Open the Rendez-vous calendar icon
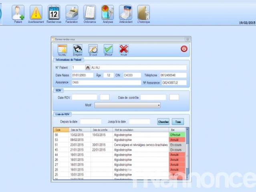256x192 pixels. click(x=54, y=13)
